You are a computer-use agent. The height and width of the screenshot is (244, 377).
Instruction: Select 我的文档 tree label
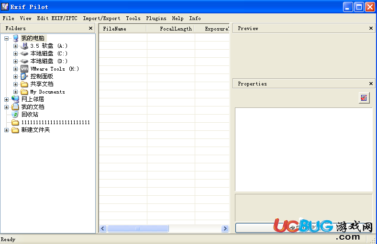33,107
